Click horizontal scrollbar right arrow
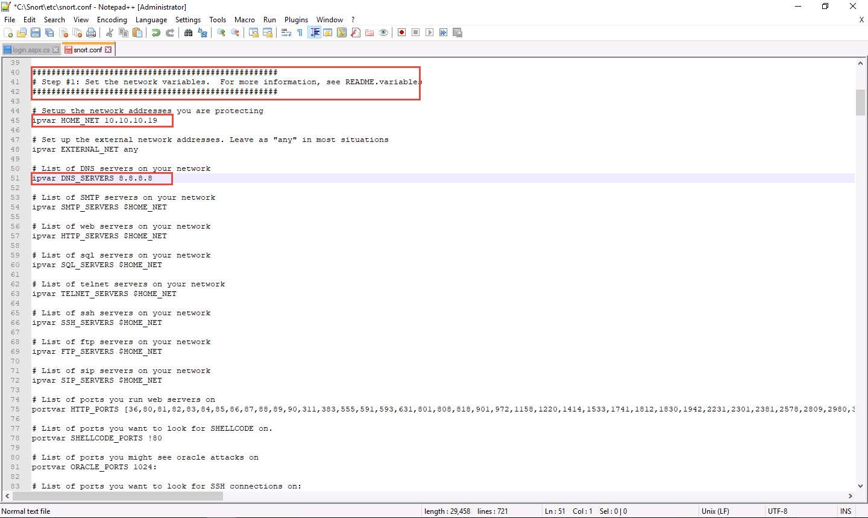The height and width of the screenshot is (518, 868). [850, 496]
